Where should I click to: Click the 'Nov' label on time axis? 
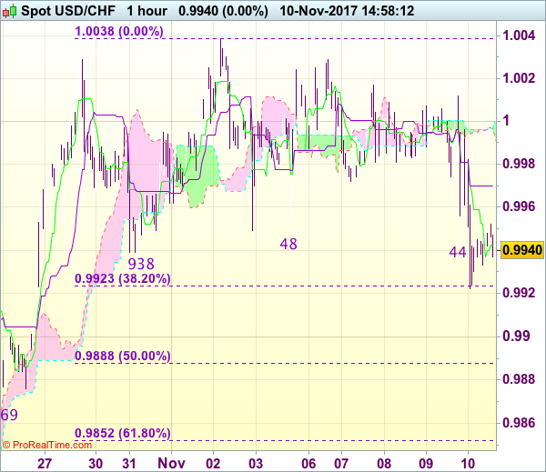coord(171,464)
